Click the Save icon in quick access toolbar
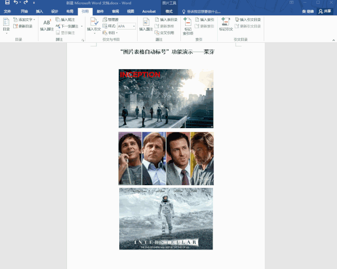Image resolution: width=337 pixels, height=269 pixels. (7, 3)
